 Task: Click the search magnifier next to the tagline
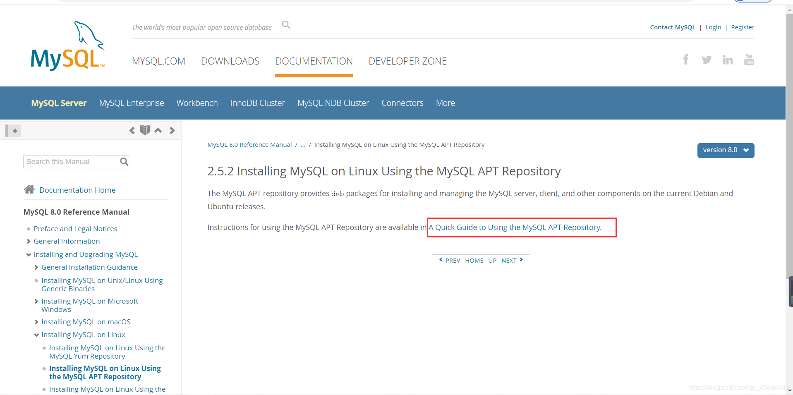[x=286, y=25]
